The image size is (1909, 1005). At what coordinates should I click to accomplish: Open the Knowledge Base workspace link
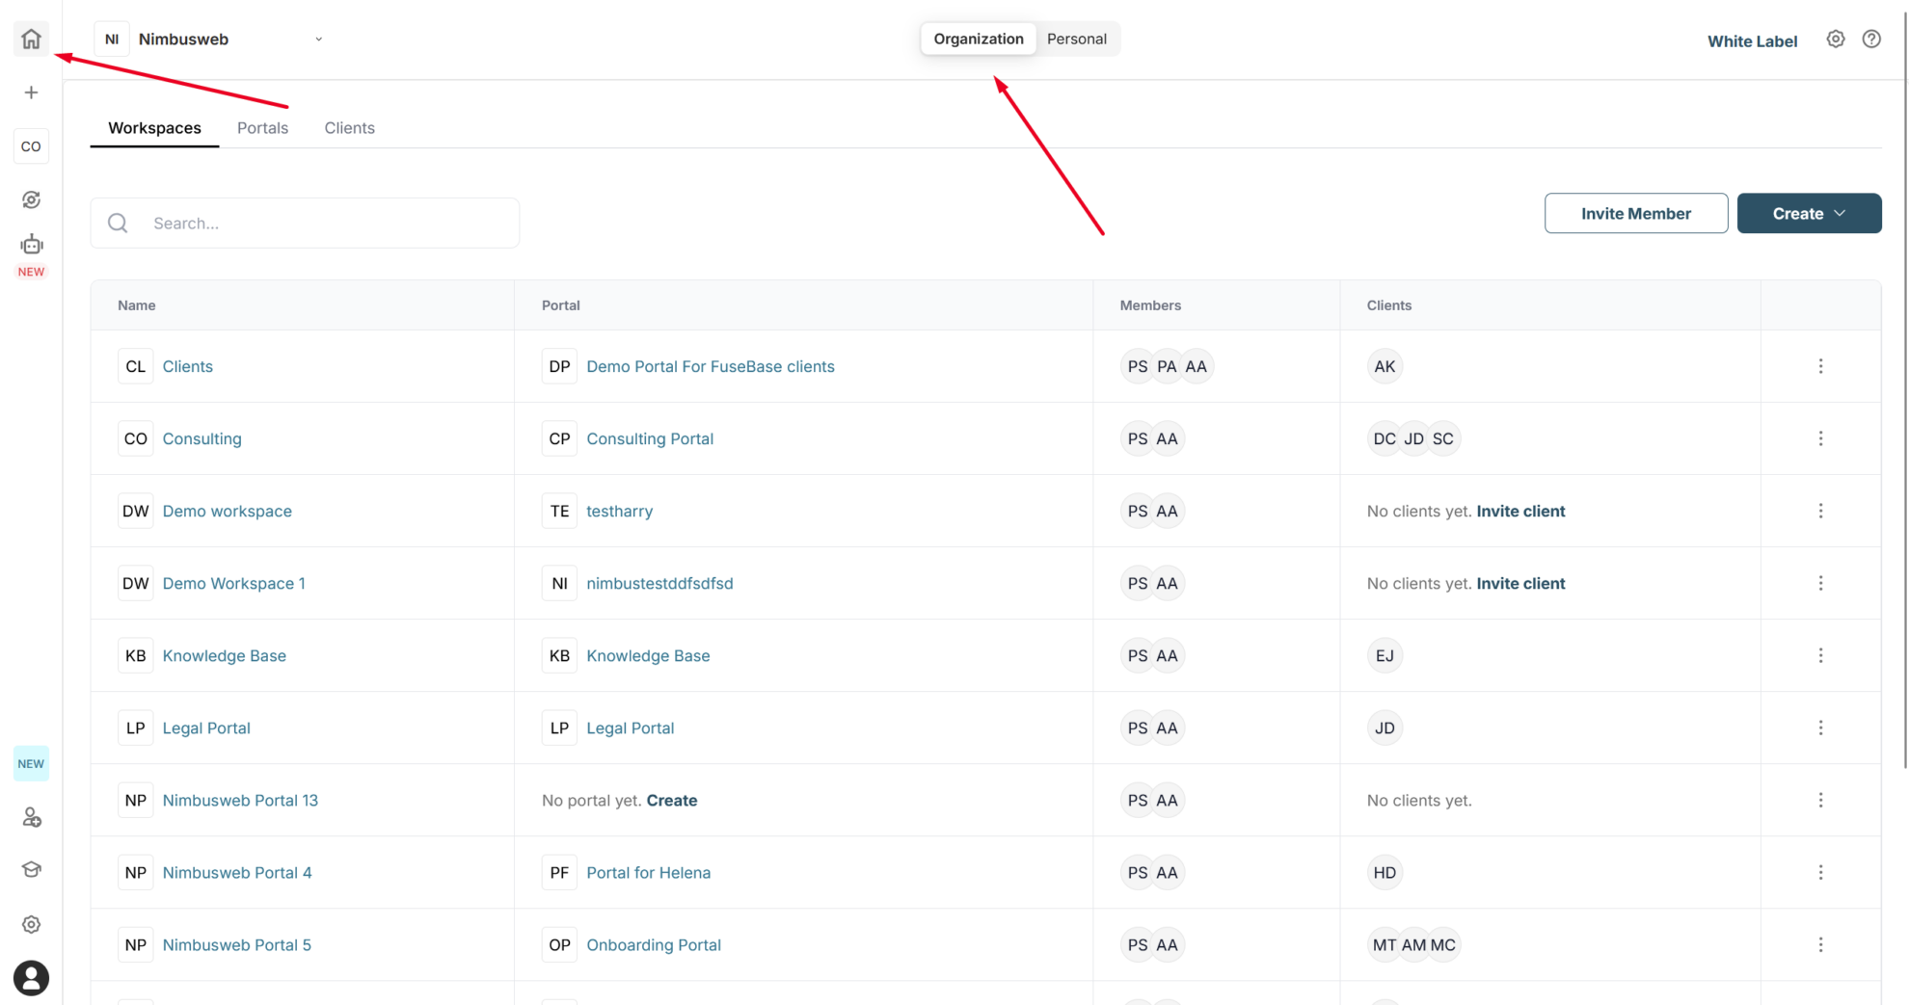(224, 655)
